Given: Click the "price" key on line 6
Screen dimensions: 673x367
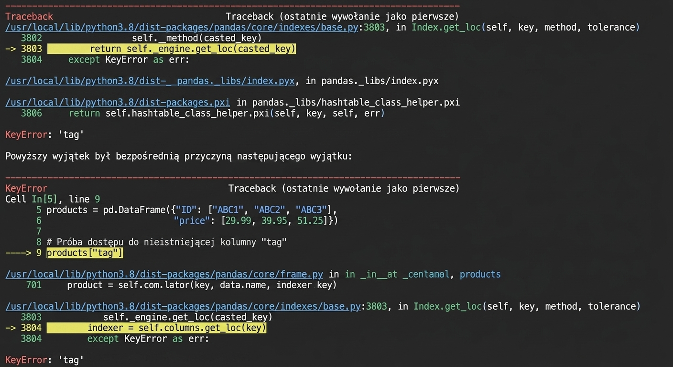Looking at the screenshot, I should [x=192, y=221].
